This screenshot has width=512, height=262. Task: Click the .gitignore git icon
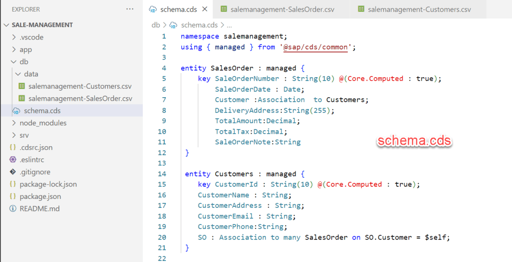[x=13, y=172]
